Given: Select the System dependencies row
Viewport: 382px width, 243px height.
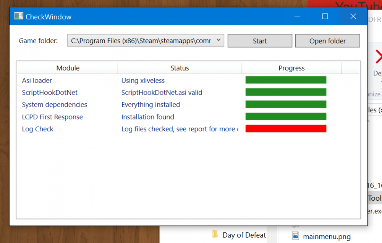Looking at the screenshot, I should pyautogui.click(x=188, y=104).
